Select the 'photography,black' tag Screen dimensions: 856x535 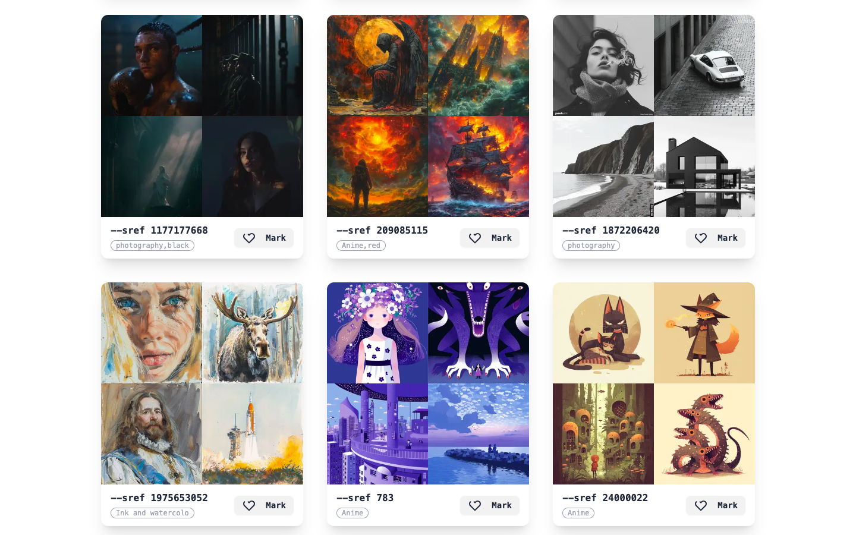(x=152, y=246)
